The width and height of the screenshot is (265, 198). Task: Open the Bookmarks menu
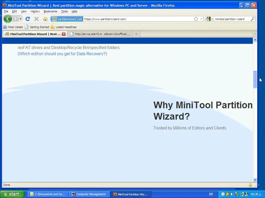tap(50, 11)
